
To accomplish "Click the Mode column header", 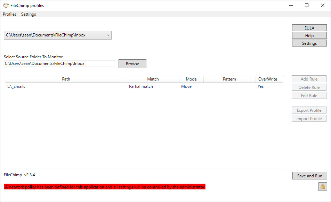I will [191, 79].
